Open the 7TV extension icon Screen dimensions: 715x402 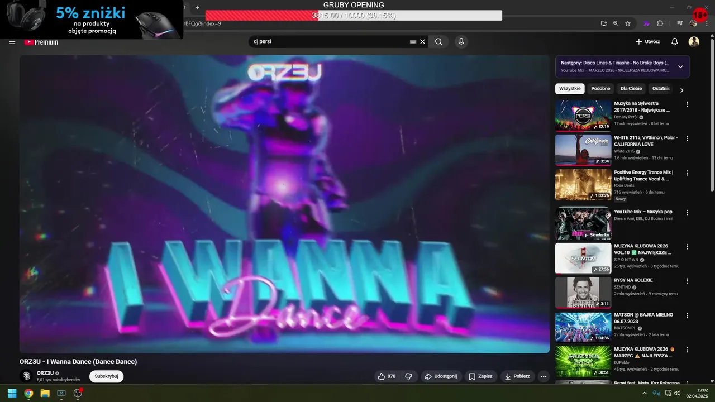click(647, 23)
